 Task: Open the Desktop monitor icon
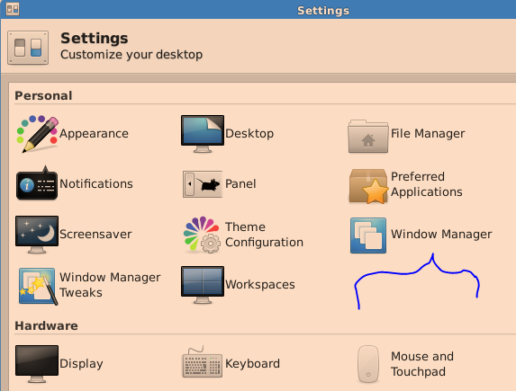coord(203,134)
